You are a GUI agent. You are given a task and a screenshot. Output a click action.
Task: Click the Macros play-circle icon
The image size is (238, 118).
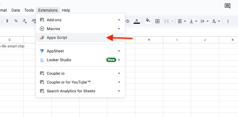42,29
